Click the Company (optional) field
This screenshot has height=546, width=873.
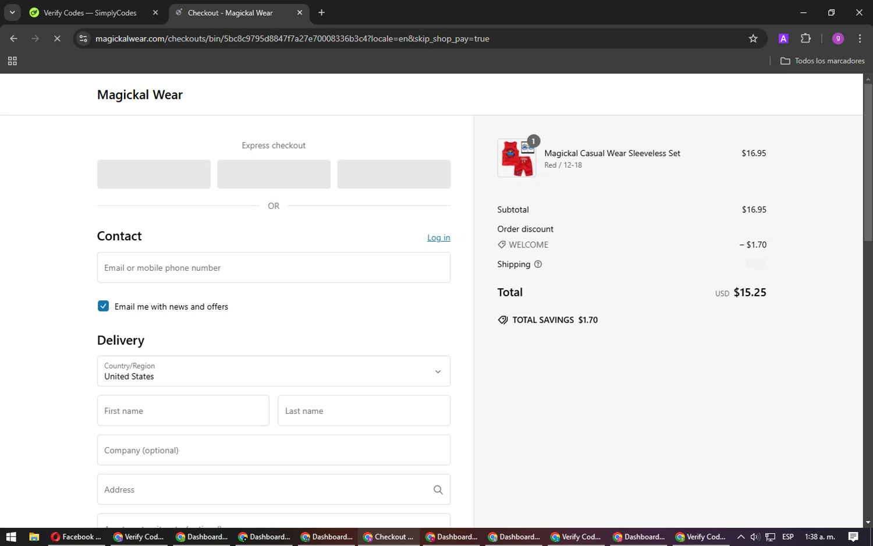tap(274, 450)
